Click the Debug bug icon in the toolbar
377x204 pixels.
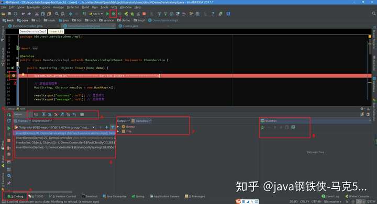(x=113, y=14)
